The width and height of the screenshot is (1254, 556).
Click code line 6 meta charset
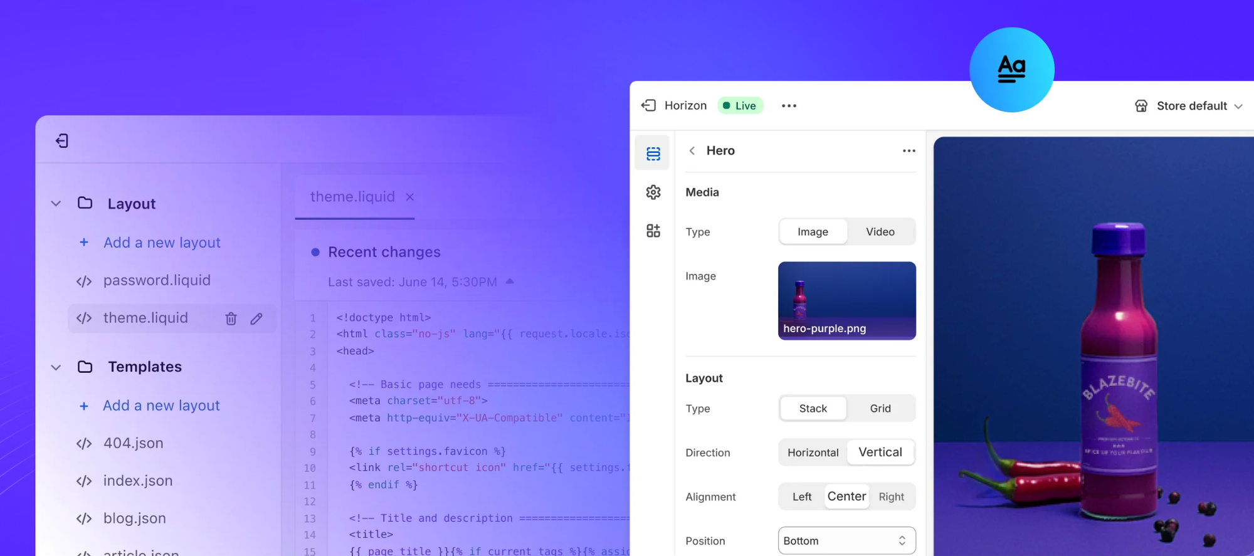pyautogui.click(x=418, y=401)
